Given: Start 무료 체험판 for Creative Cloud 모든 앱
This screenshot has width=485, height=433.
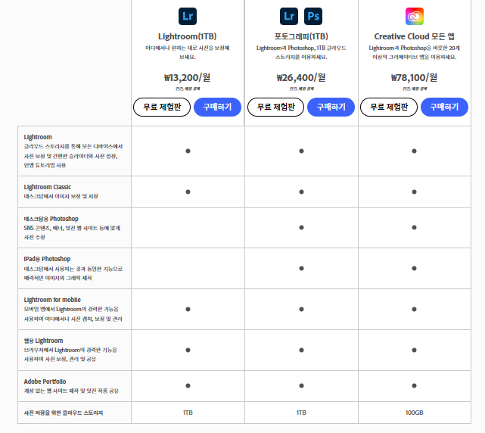Looking at the screenshot, I should tap(389, 107).
